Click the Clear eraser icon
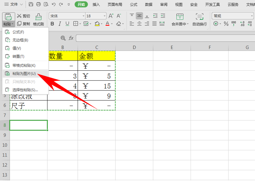The width and height of the screenshot is (255, 182). 118,24
